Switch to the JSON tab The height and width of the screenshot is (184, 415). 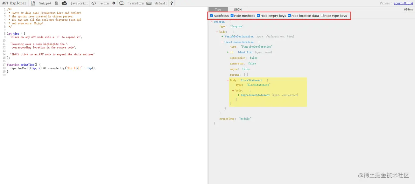click(237, 10)
